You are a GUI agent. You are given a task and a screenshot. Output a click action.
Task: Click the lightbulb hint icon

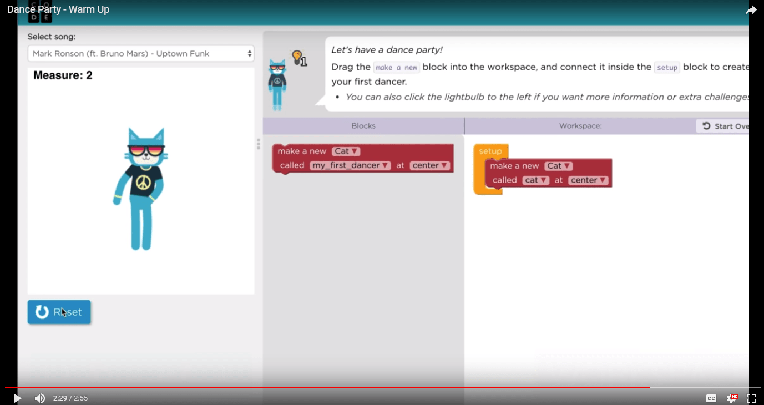pos(298,57)
